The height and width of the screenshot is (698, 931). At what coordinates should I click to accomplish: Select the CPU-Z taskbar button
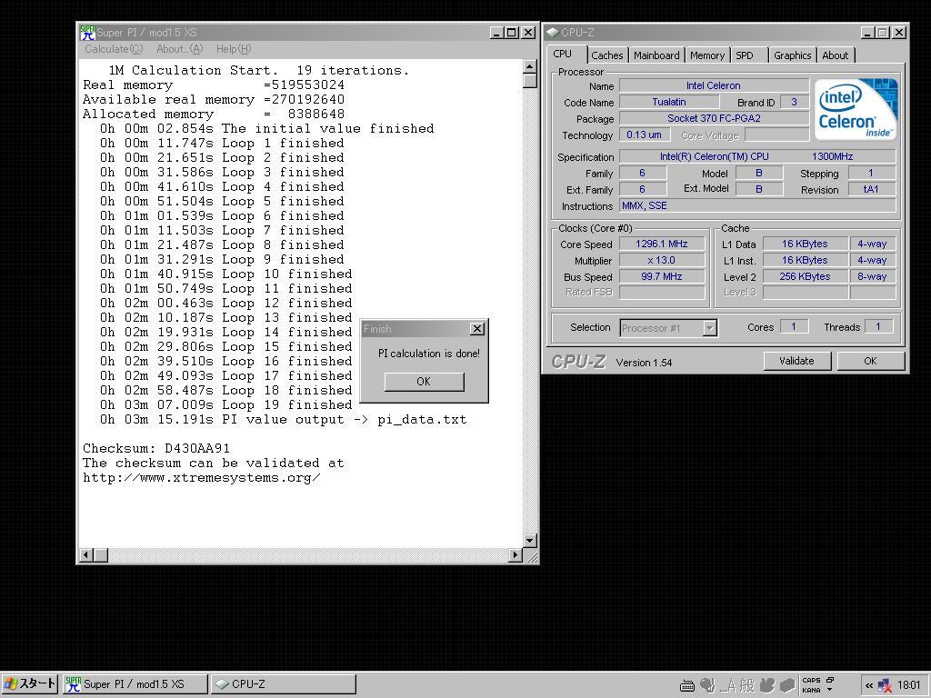[x=284, y=683]
